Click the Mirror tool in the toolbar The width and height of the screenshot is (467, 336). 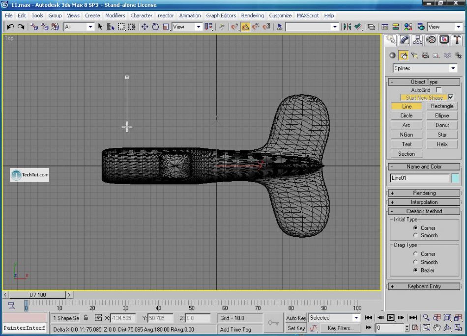pos(347,27)
